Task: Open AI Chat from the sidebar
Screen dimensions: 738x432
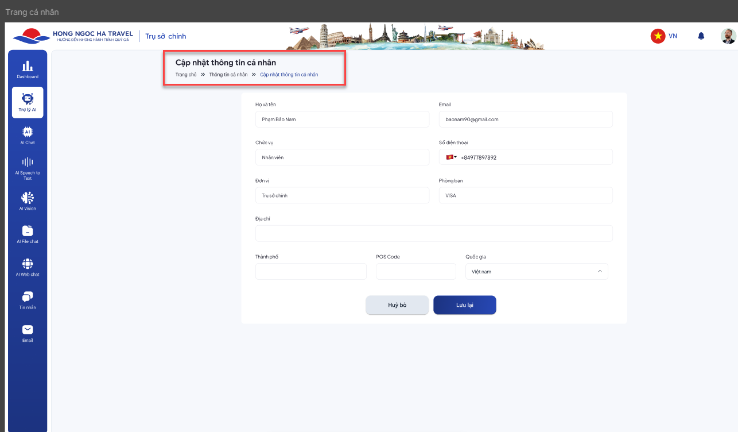Action: pos(28,135)
